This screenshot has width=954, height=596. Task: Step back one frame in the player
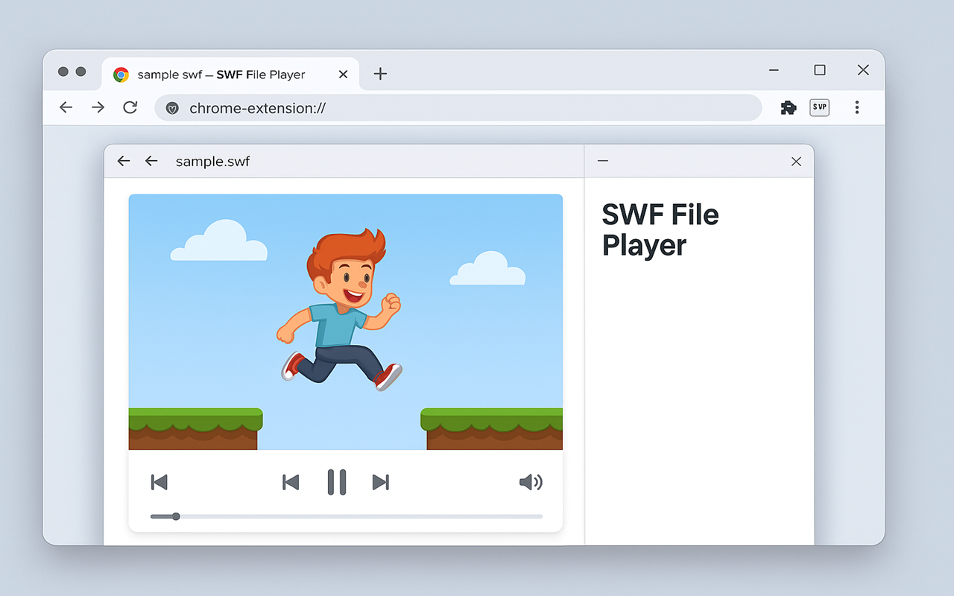(291, 482)
